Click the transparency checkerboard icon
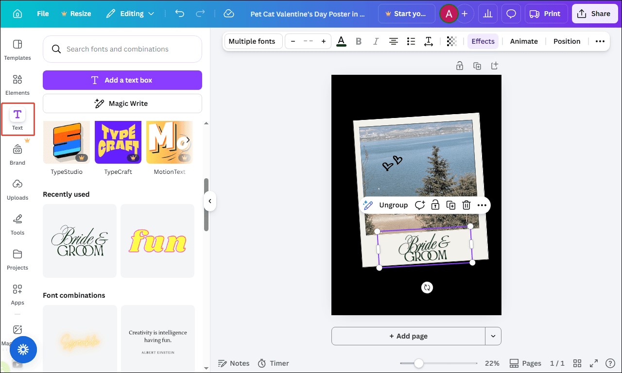 [451, 41]
